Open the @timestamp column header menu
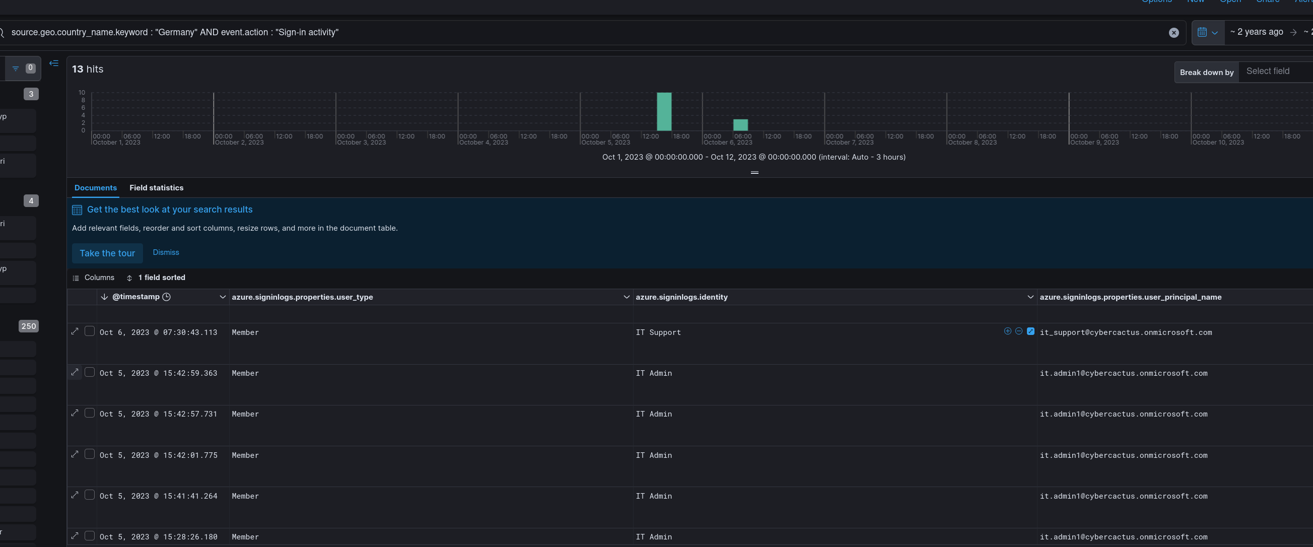Screen dimensions: 1313x547 [222, 297]
